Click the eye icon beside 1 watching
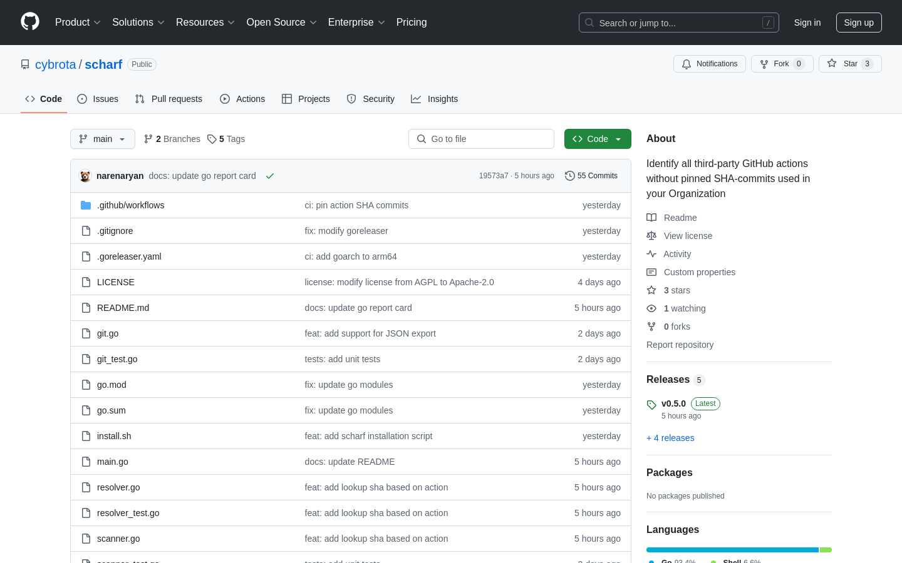The image size is (902, 563). tap(651, 308)
